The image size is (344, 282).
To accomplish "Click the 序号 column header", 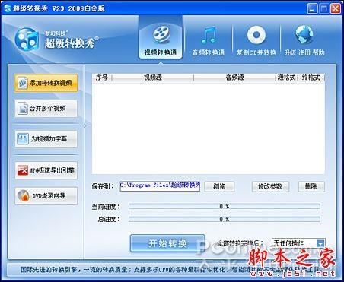I will (101, 78).
